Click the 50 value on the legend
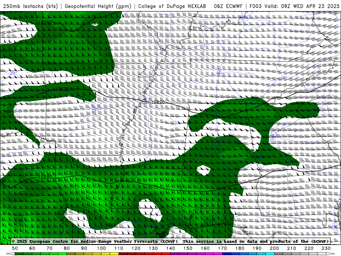Viewport: 341px width, 256px height. coord(15,248)
